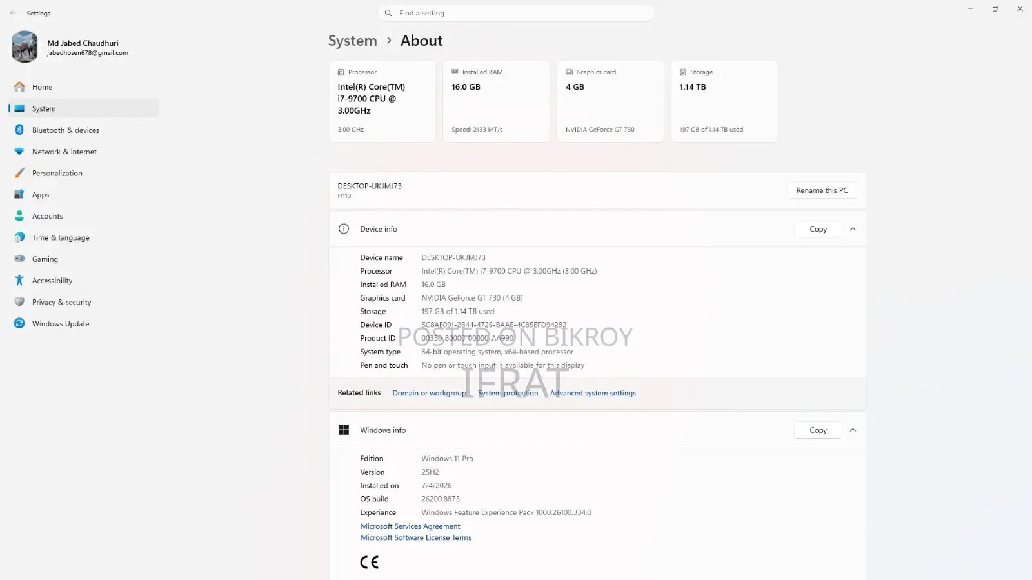Click the Home icon in sidebar
Viewport: 1032px width, 580px height.
click(19, 87)
